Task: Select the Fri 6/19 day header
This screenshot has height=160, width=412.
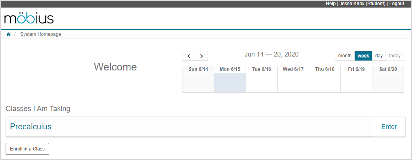Action: tap(356, 69)
